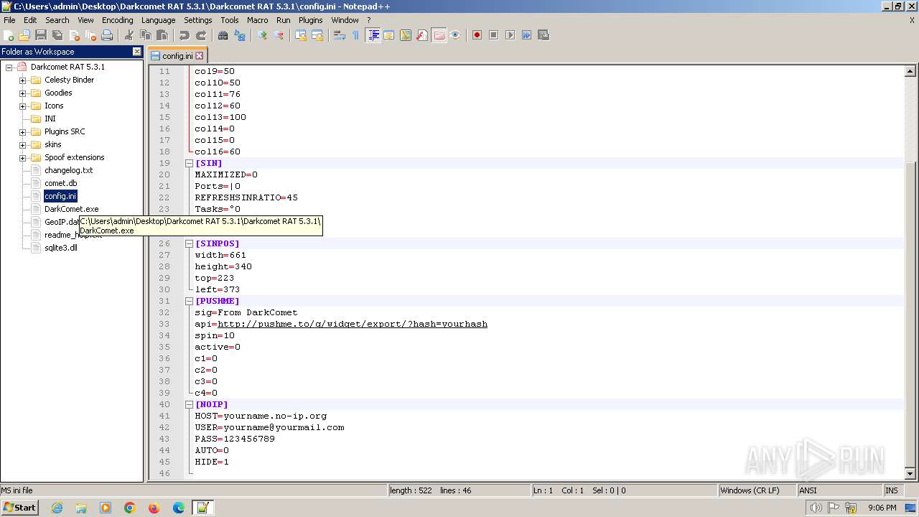The image size is (919, 517).
Task: Expand the Plugins SRC folder
Action: pyautogui.click(x=22, y=131)
